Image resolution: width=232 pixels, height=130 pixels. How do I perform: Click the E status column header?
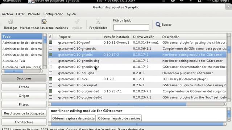click(x=50, y=37)
